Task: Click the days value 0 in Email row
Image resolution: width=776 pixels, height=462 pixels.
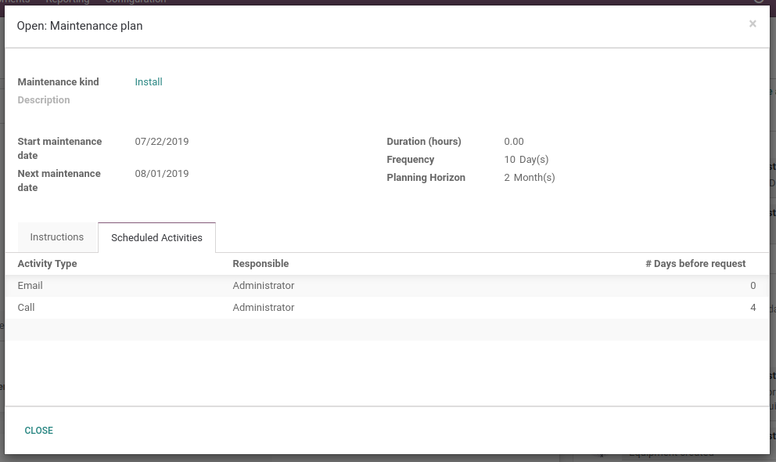Action: coord(753,285)
